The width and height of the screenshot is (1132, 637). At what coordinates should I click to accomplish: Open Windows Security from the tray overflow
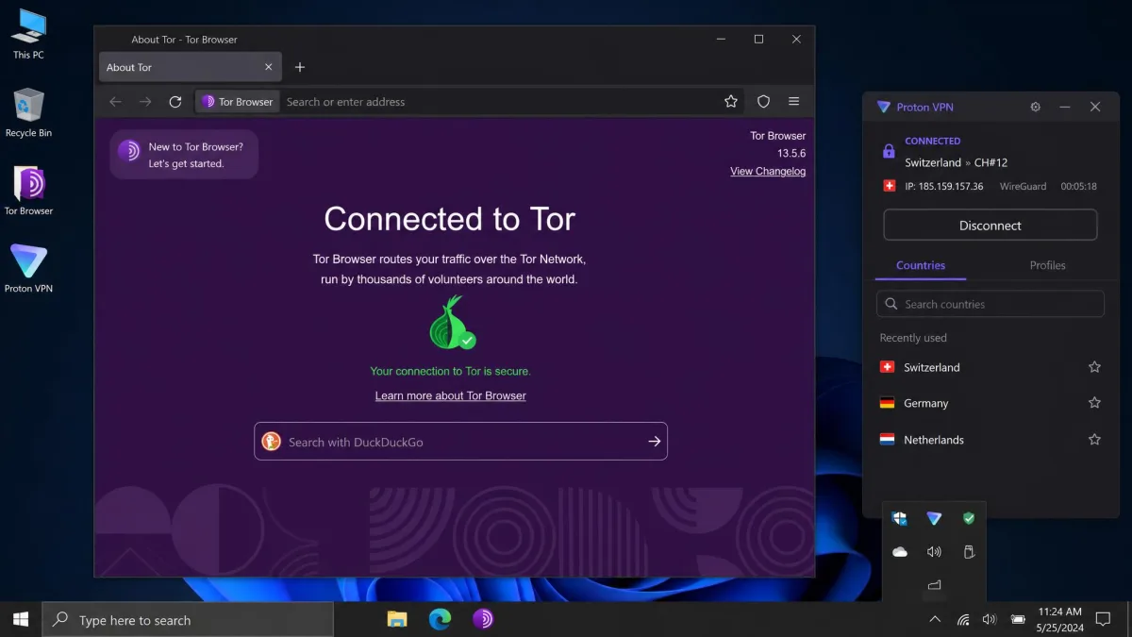click(x=900, y=518)
